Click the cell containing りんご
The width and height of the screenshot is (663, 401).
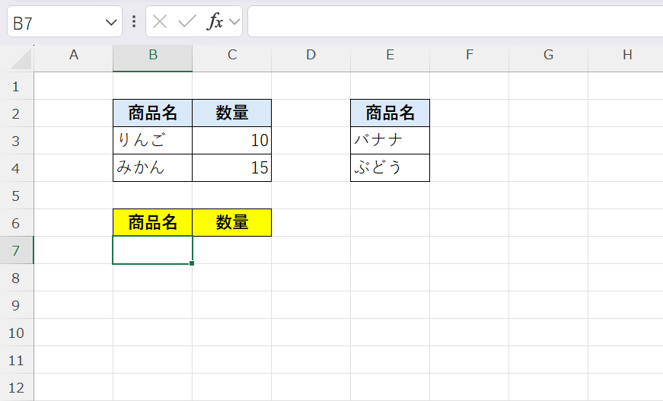[152, 141]
